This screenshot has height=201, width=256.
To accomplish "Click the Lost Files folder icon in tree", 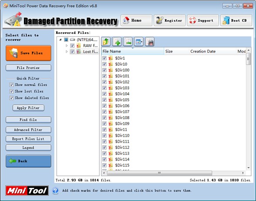I will (x=78, y=51).
